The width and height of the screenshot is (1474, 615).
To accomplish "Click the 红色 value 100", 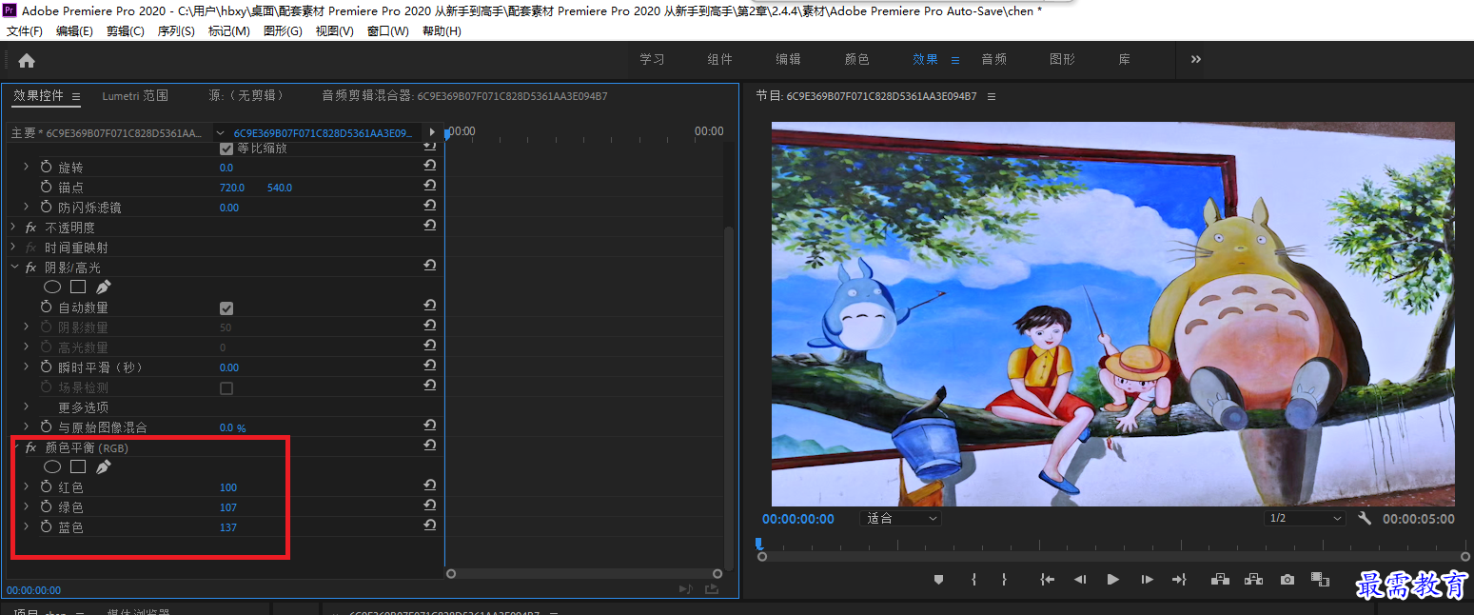I will click(228, 487).
